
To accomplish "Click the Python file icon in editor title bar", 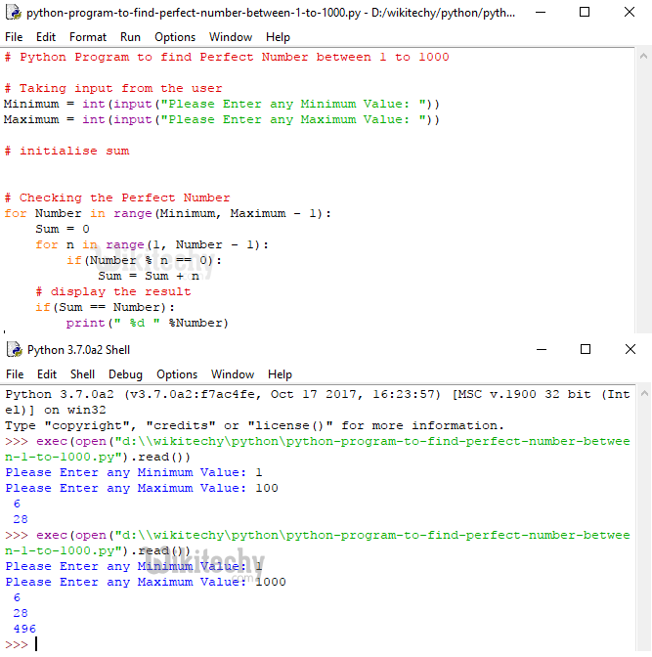I will coord(14,14).
